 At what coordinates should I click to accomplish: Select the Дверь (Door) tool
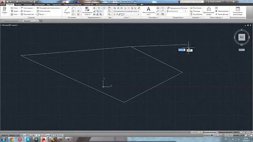tap(14, 11)
